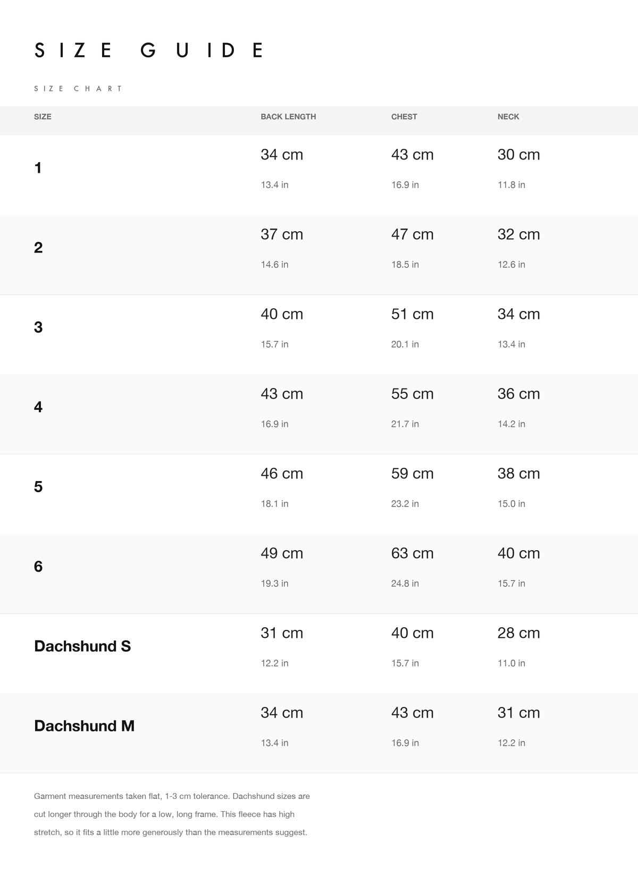Select the Dachshund S row label

(x=82, y=646)
